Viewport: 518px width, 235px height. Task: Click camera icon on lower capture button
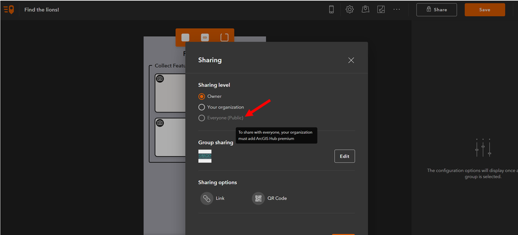coord(160,123)
